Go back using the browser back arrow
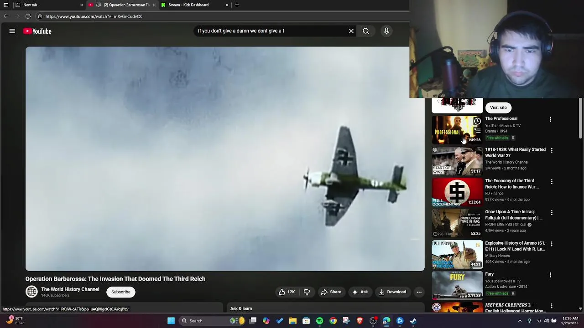Viewport: 584px width, 328px height. (x=6, y=16)
